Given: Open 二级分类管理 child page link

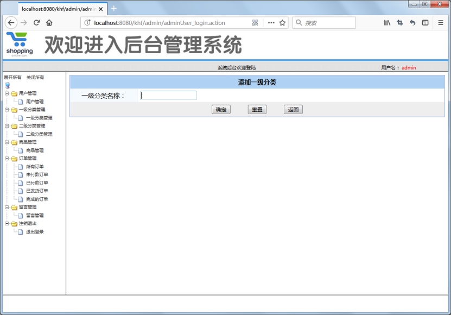Looking at the screenshot, I should click(39, 134).
